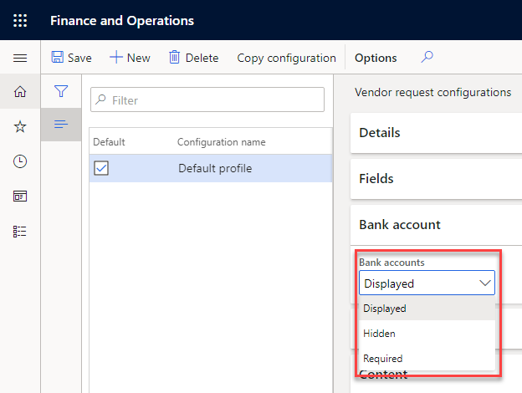Click the Delete button
Image resolution: width=522 pixels, height=393 pixels.
click(193, 58)
